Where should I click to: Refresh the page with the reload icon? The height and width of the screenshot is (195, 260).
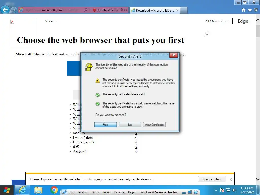[x=126, y=10]
